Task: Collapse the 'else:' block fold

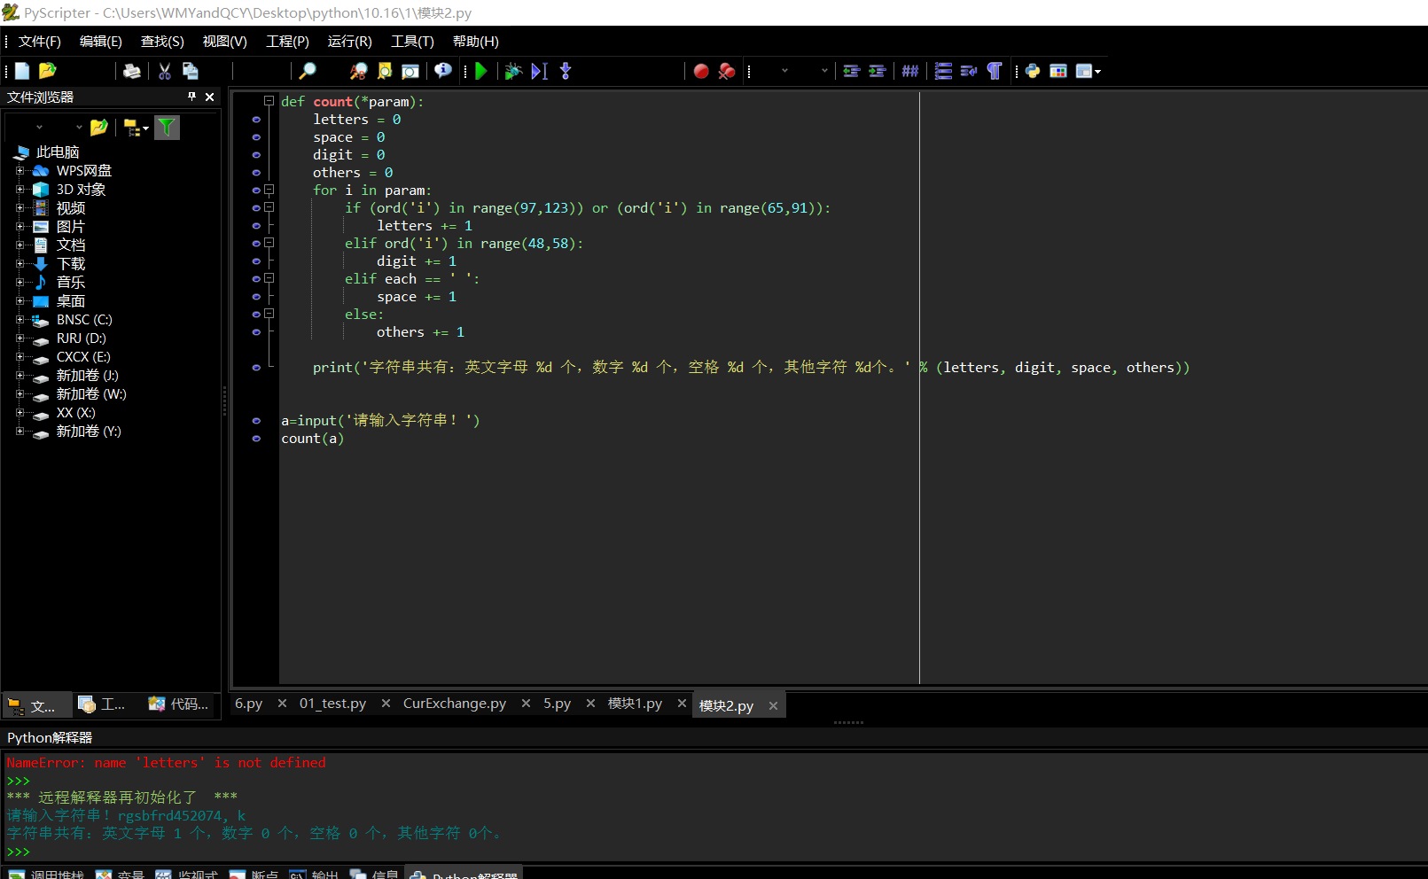Action: point(269,314)
